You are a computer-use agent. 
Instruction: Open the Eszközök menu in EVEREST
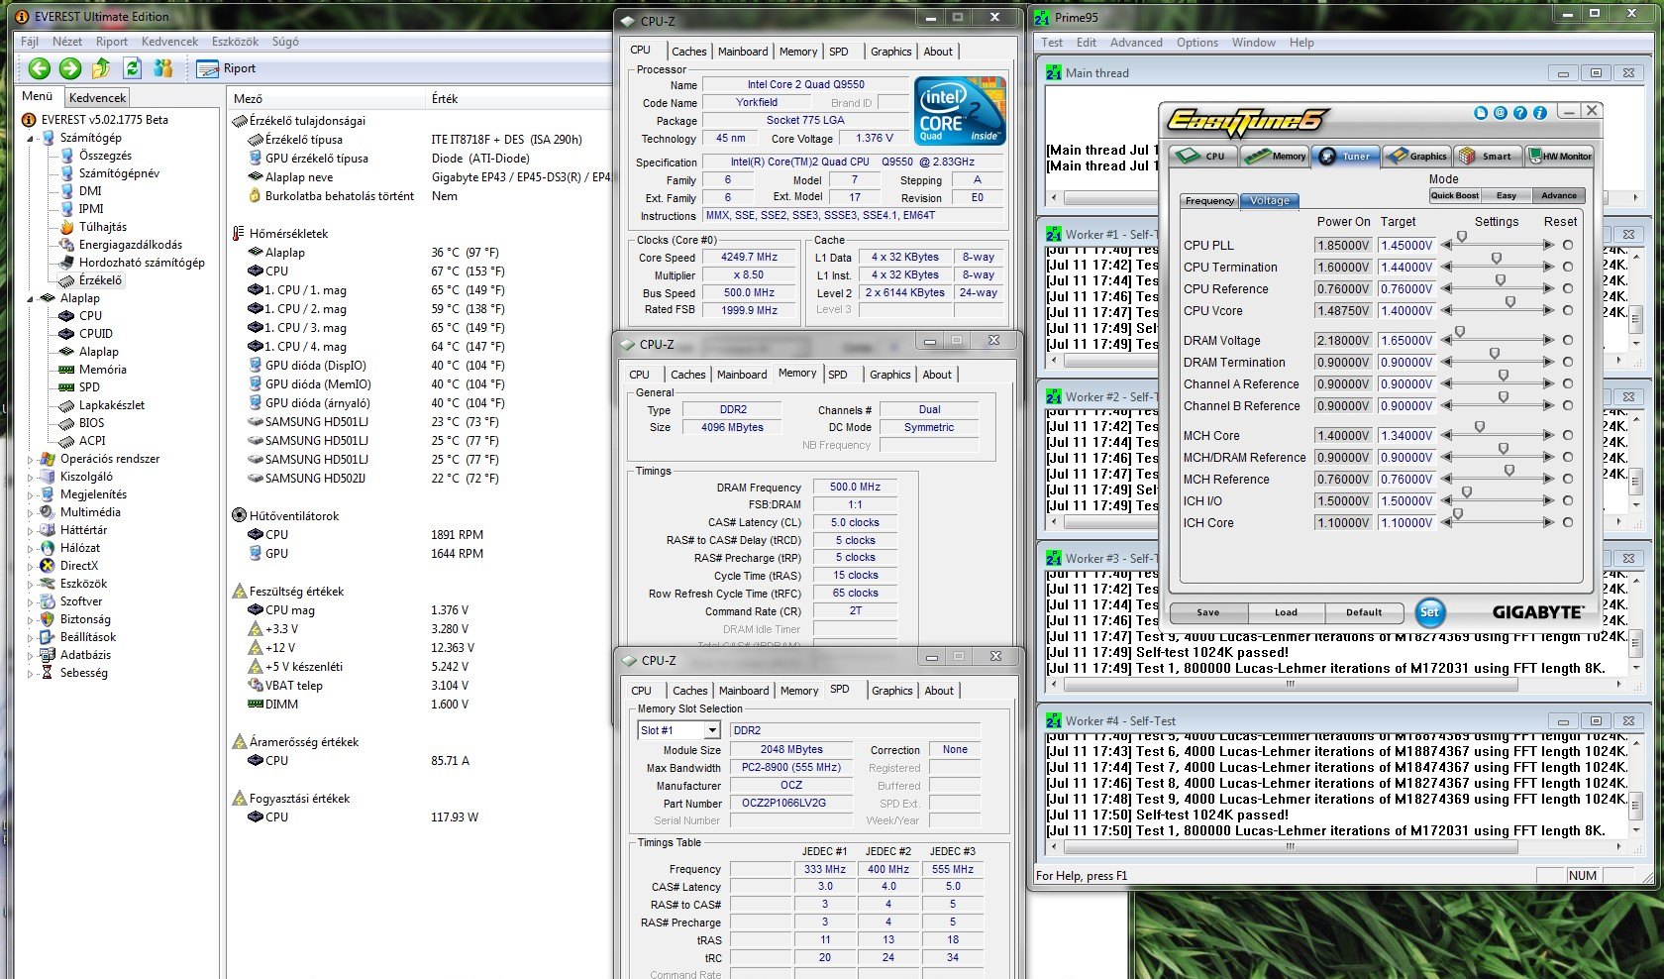click(x=235, y=42)
